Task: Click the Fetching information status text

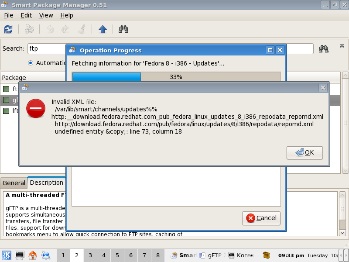Action: pyautogui.click(x=148, y=63)
